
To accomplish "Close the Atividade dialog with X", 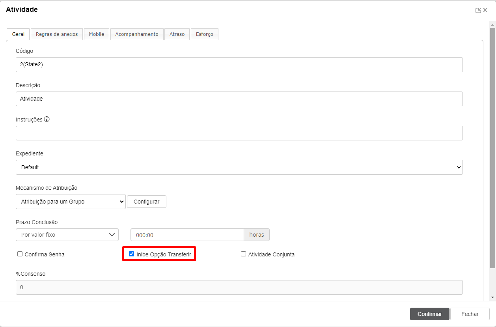I will tap(485, 10).
